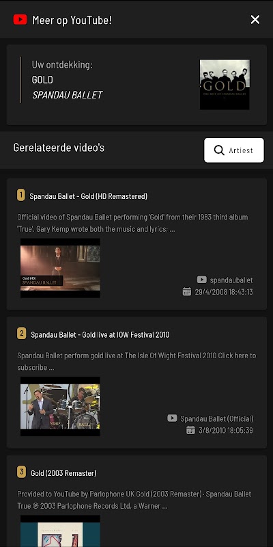This screenshot has width=273, height=547.
Task: Open the Gold (2003 Remaster) title
Action: point(63,473)
